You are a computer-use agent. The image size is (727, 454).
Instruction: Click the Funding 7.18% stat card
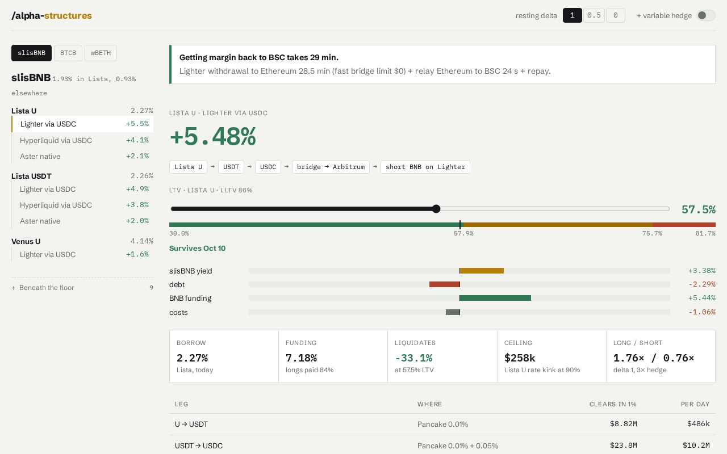click(333, 356)
